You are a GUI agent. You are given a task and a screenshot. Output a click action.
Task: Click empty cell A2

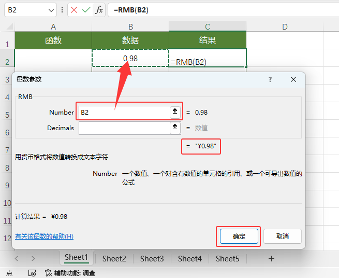coord(53,58)
